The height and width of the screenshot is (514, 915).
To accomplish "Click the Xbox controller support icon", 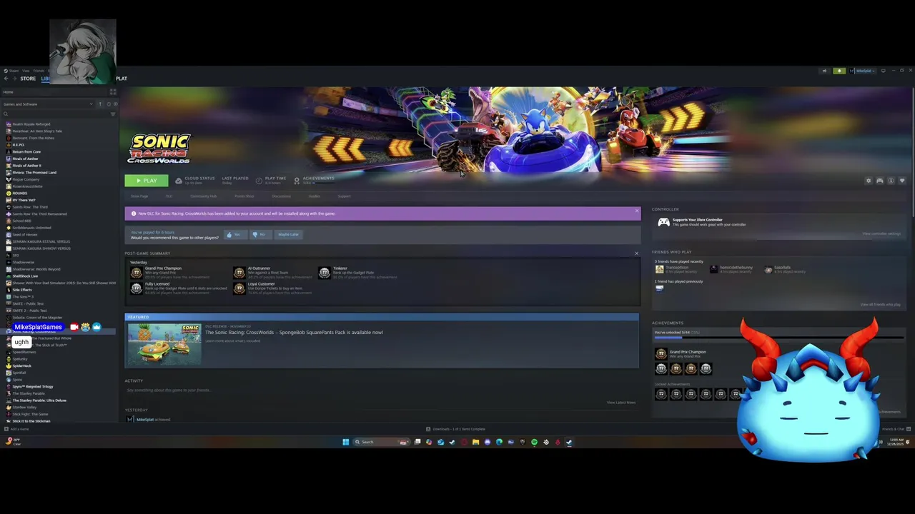I will coord(664,222).
